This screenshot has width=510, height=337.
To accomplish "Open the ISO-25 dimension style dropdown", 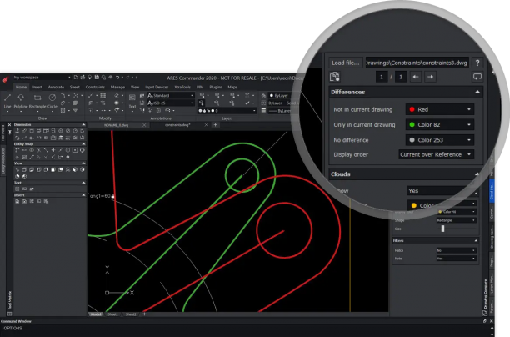I will click(x=171, y=103).
